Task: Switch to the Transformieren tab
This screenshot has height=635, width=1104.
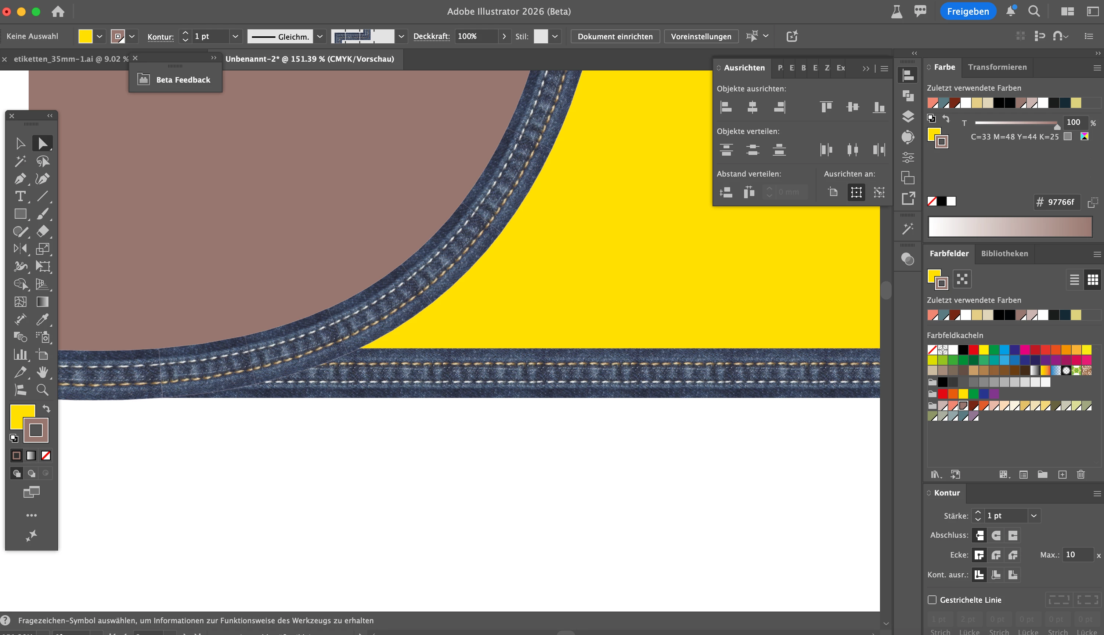Action: point(997,67)
